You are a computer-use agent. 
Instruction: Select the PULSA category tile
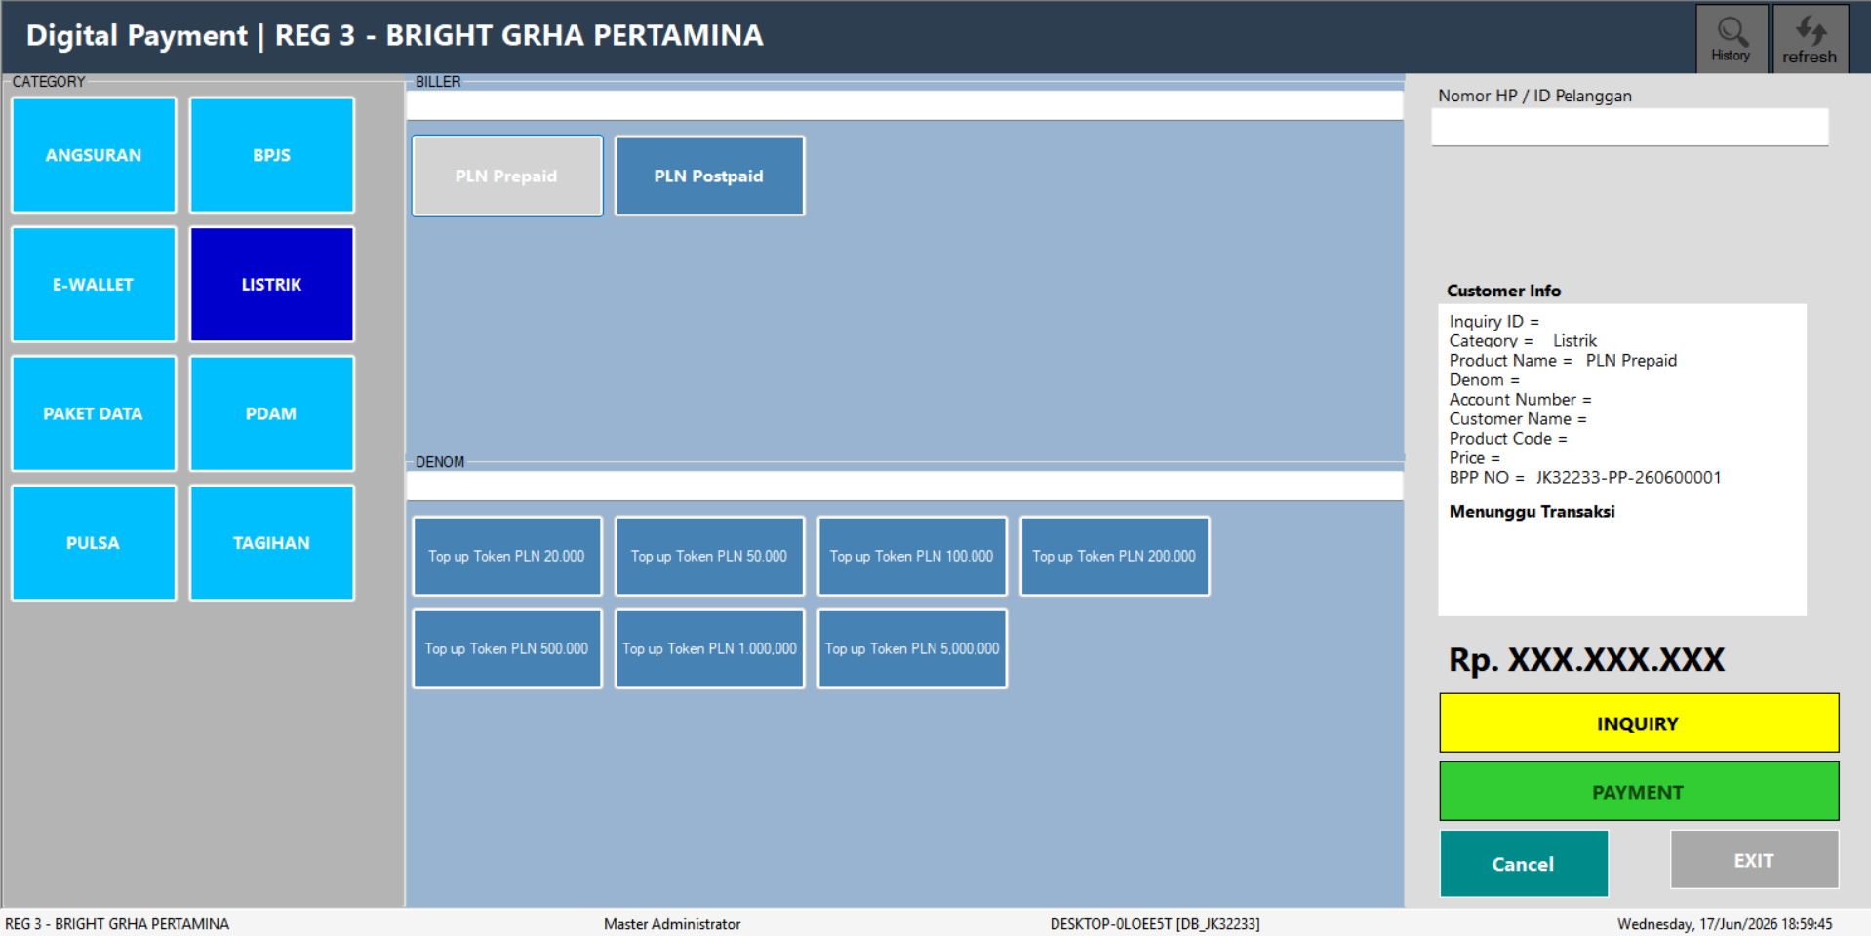94,543
